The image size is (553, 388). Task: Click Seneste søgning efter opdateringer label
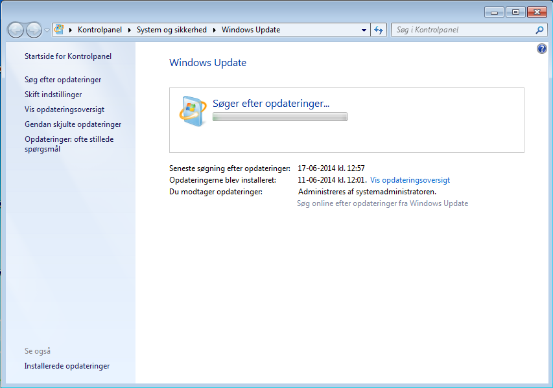[x=229, y=168]
